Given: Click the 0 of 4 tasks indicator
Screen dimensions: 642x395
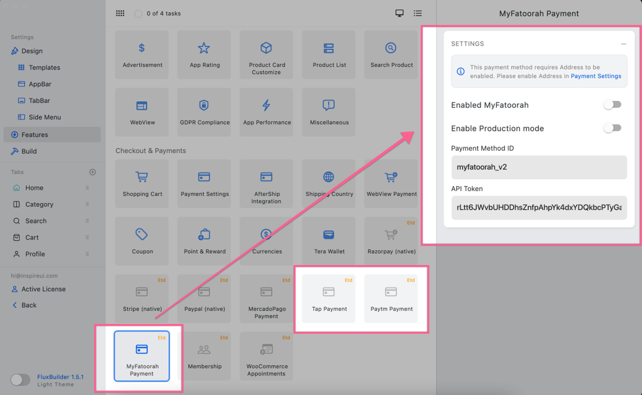Looking at the screenshot, I should pyautogui.click(x=157, y=13).
